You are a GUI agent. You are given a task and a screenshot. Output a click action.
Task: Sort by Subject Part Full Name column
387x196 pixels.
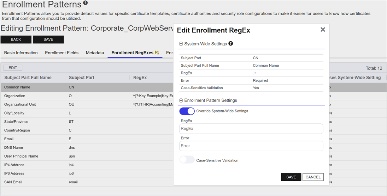click(x=28, y=78)
